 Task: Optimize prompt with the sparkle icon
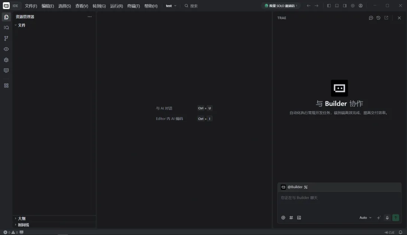(379, 218)
